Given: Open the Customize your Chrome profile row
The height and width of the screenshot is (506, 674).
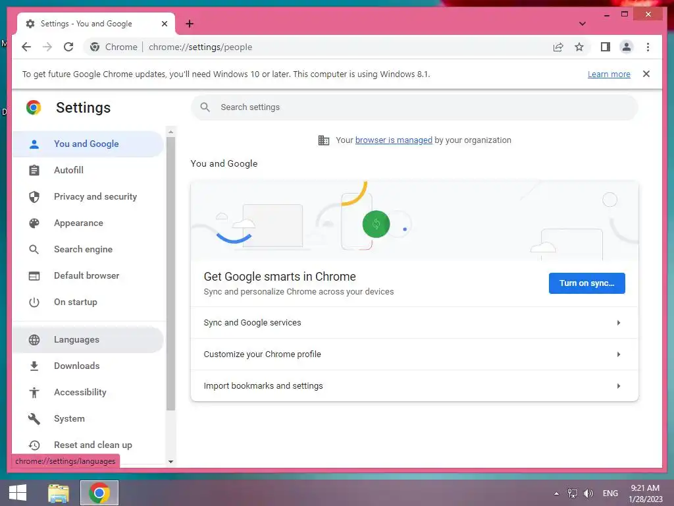Looking at the screenshot, I should tap(415, 354).
